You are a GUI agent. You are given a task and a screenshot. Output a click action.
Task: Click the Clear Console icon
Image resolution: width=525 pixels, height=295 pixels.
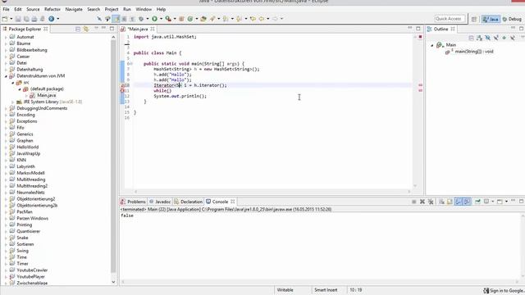pos(441,202)
